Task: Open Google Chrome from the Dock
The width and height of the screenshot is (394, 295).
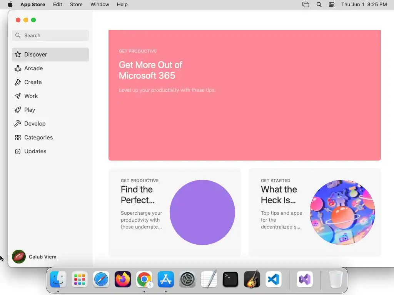Action: pyautogui.click(x=144, y=279)
